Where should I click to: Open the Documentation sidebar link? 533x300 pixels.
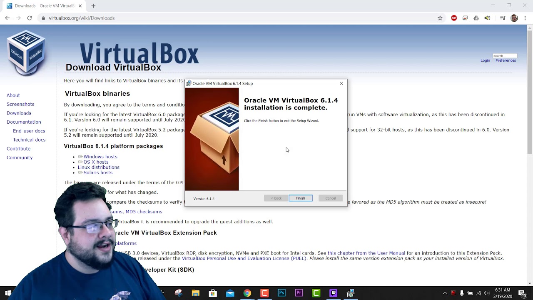click(x=24, y=122)
